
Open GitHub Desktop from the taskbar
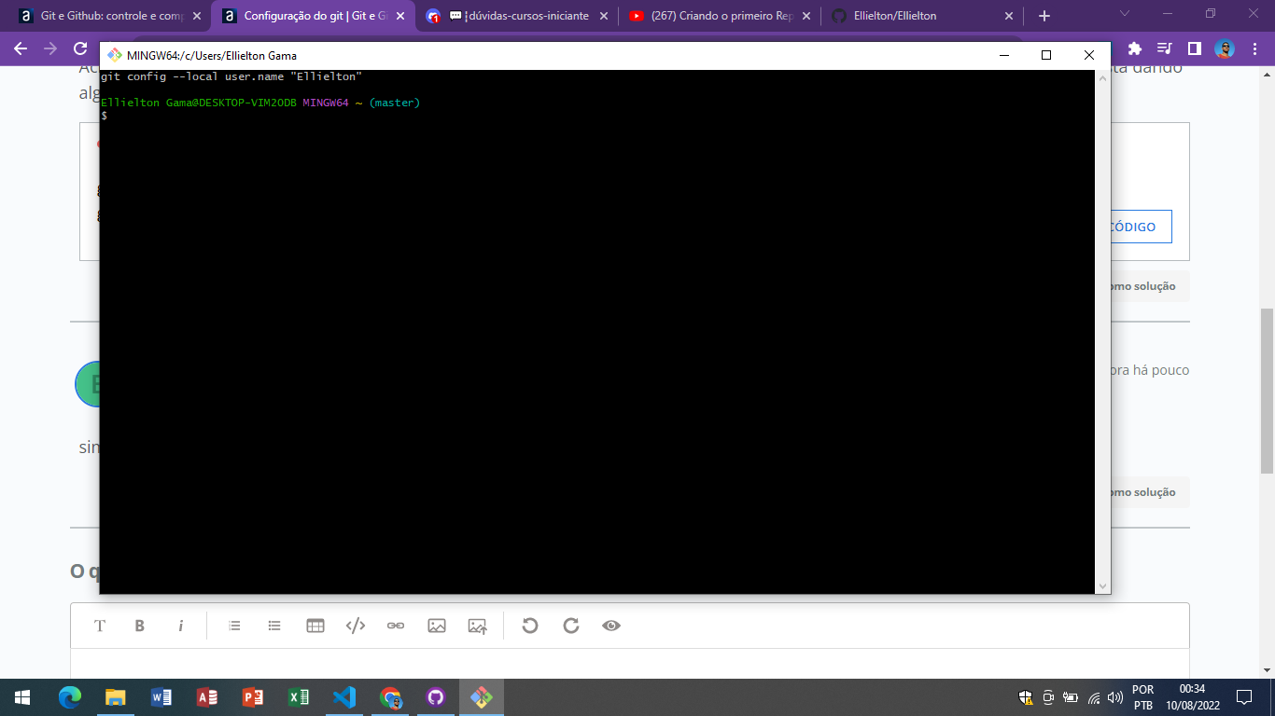[436, 697]
